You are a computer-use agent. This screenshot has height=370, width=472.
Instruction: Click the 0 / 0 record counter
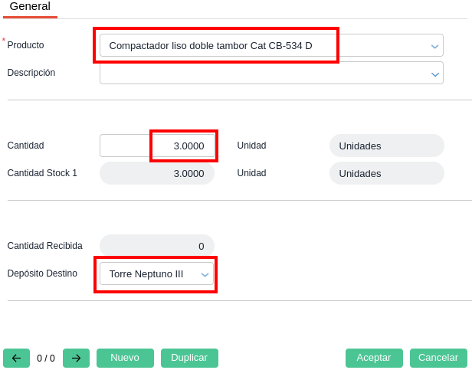(46, 358)
